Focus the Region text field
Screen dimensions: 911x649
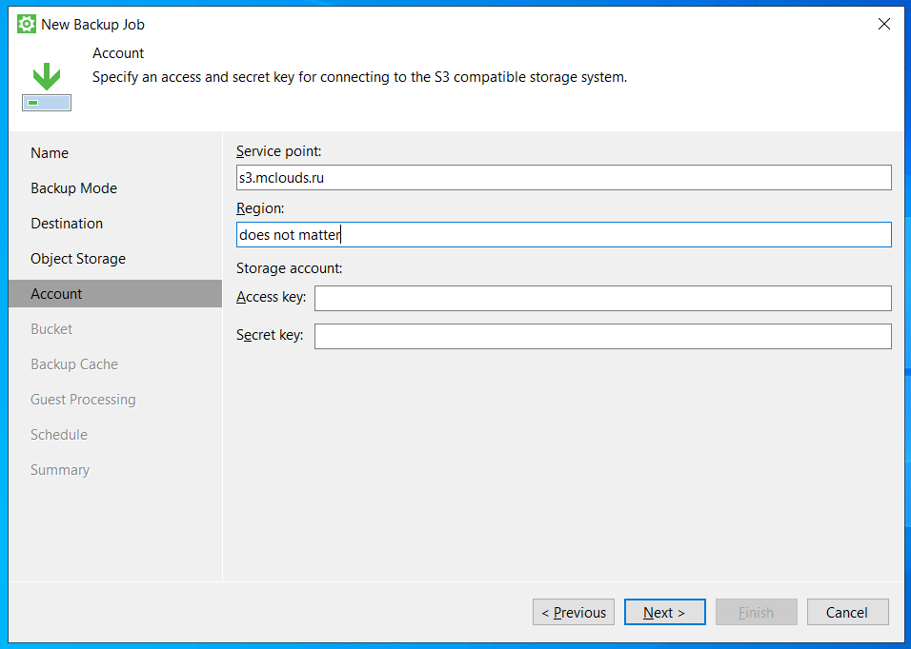pos(563,235)
